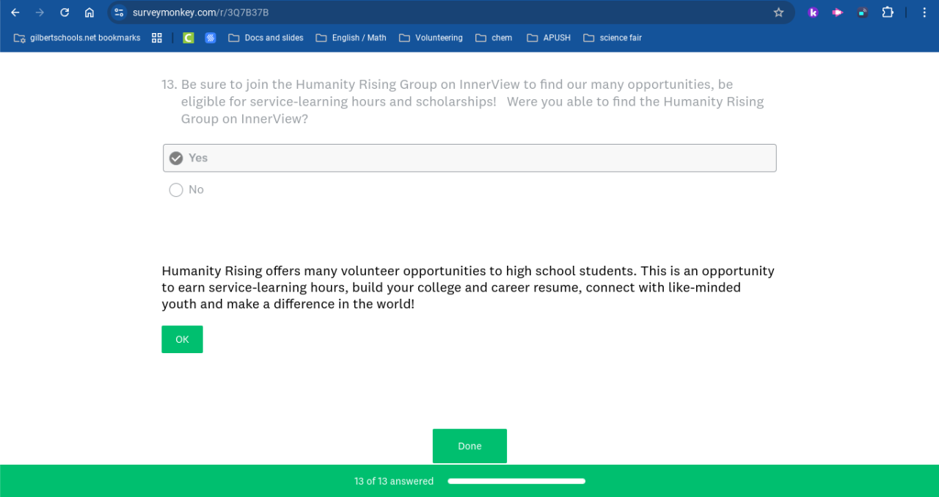Open the APUSH bookmark folder
The height and width of the screenshot is (497, 939).
pos(549,37)
